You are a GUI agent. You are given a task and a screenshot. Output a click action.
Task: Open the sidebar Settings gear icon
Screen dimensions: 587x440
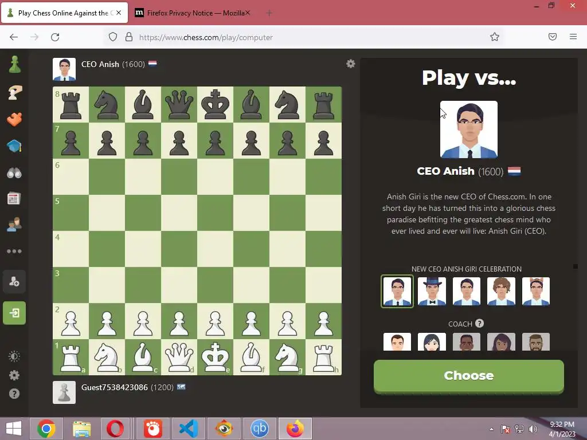(x=14, y=375)
